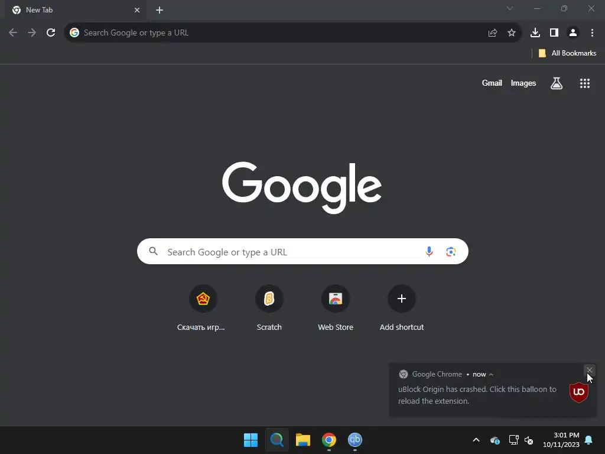Open the Web Store shortcut

(x=336, y=308)
